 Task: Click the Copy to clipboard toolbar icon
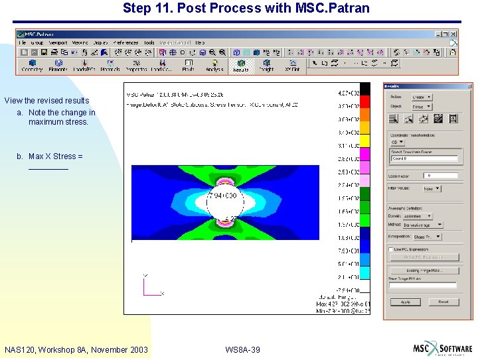coord(64,52)
